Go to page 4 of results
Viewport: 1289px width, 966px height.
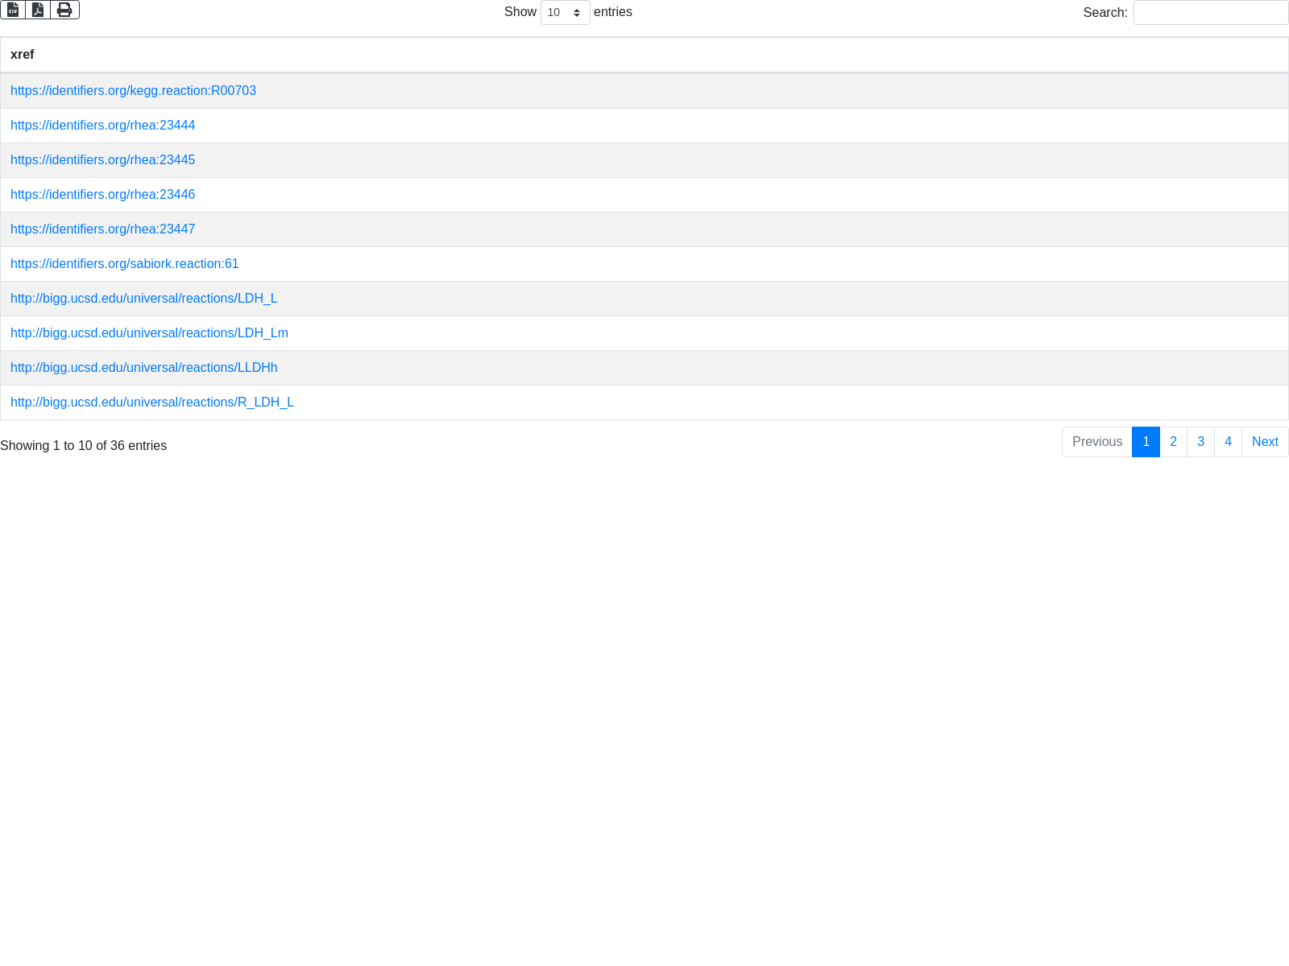coord(1228,442)
